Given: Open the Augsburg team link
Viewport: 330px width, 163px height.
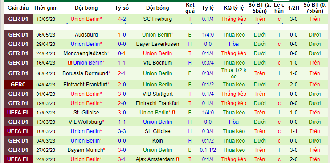Looking at the screenshot, I should pyautogui.click(x=86, y=35).
